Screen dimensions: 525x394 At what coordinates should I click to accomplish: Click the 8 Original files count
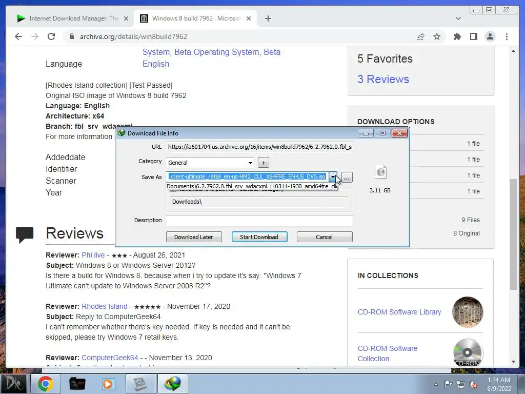click(x=467, y=233)
